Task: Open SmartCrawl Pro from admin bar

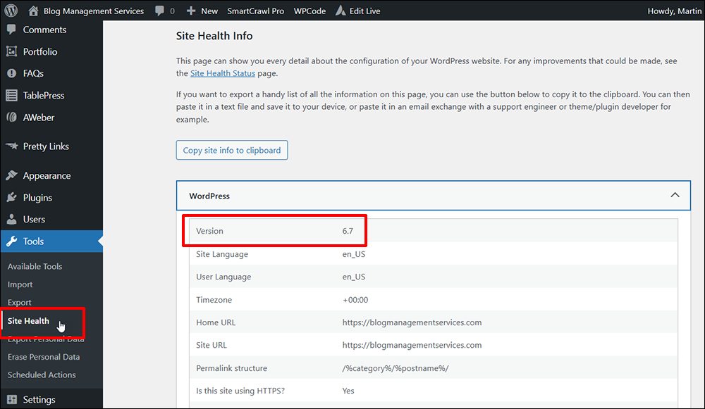Action: 255,10
